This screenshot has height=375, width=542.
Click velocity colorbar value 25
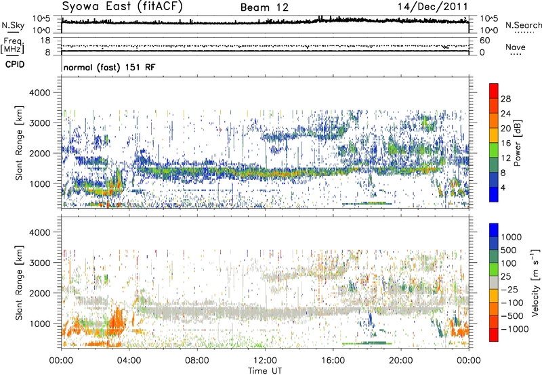(506, 277)
